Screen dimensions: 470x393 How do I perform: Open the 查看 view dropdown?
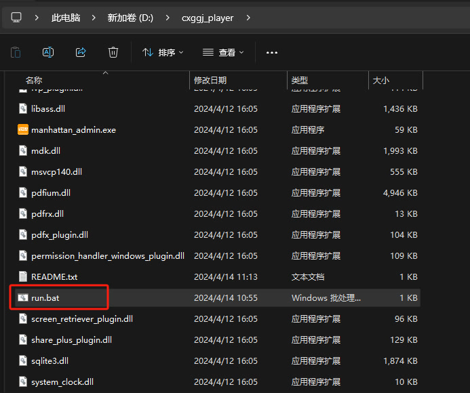click(x=223, y=53)
